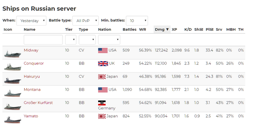Click the Großer Kurfürst ship icon
Image resolution: width=262 pixels, height=125 pixels.
pyautogui.click(x=12, y=106)
